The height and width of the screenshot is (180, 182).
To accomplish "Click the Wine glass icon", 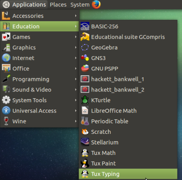I will click(x=6, y=121).
